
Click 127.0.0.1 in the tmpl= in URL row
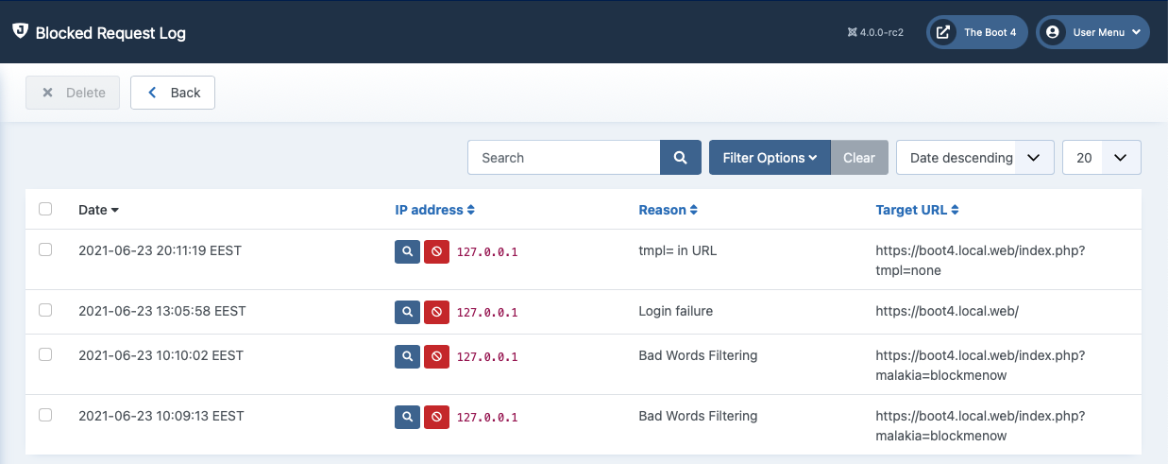[x=487, y=252]
